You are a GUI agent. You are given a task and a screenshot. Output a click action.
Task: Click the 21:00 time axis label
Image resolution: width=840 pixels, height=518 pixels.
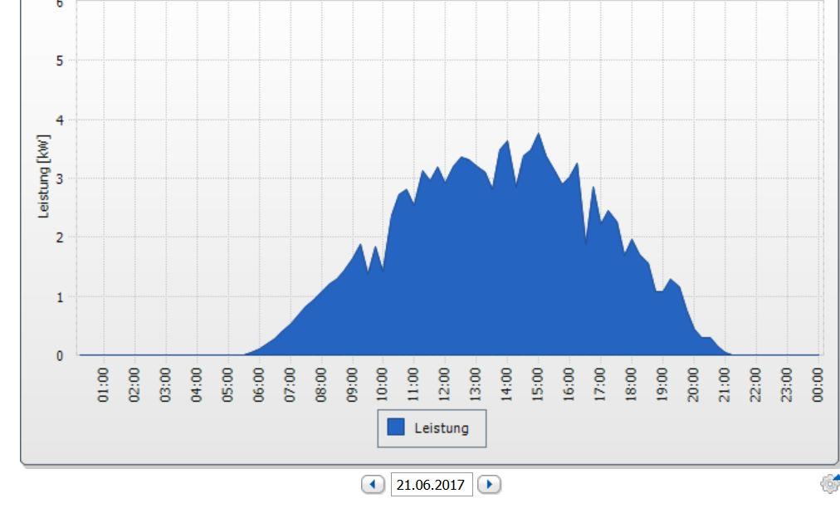click(x=724, y=384)
